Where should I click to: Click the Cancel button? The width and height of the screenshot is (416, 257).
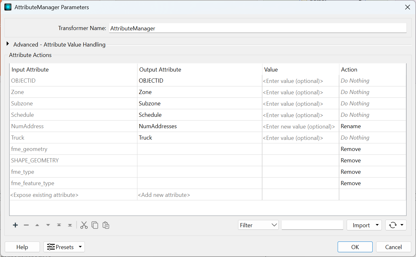tap(393, 247)
